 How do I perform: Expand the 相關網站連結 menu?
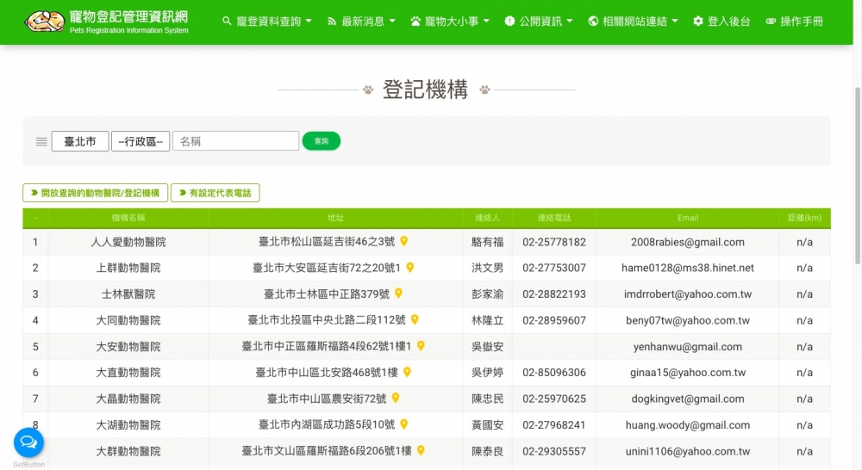coord(634,22)
